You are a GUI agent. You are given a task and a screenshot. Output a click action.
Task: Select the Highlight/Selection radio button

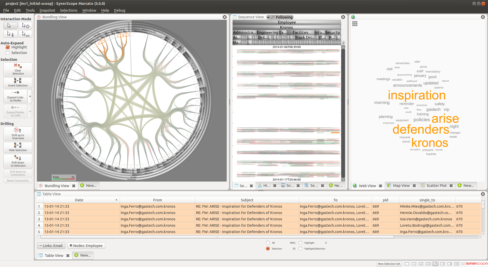coord(300,249)
